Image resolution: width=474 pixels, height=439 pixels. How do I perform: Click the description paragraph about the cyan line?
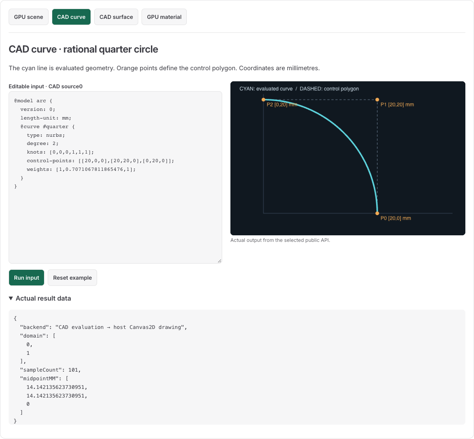pyautogui.click(x=164, y=68)
